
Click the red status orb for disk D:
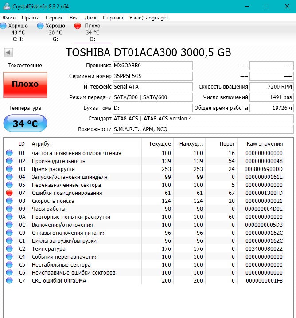pos(78,26)
